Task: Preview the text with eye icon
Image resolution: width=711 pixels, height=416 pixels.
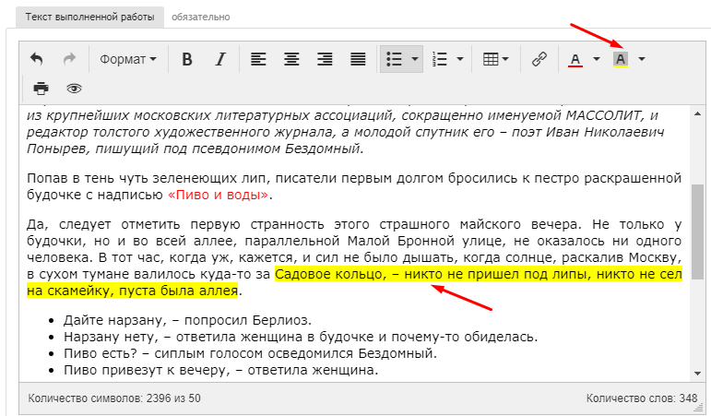Action: pos(74,88)
